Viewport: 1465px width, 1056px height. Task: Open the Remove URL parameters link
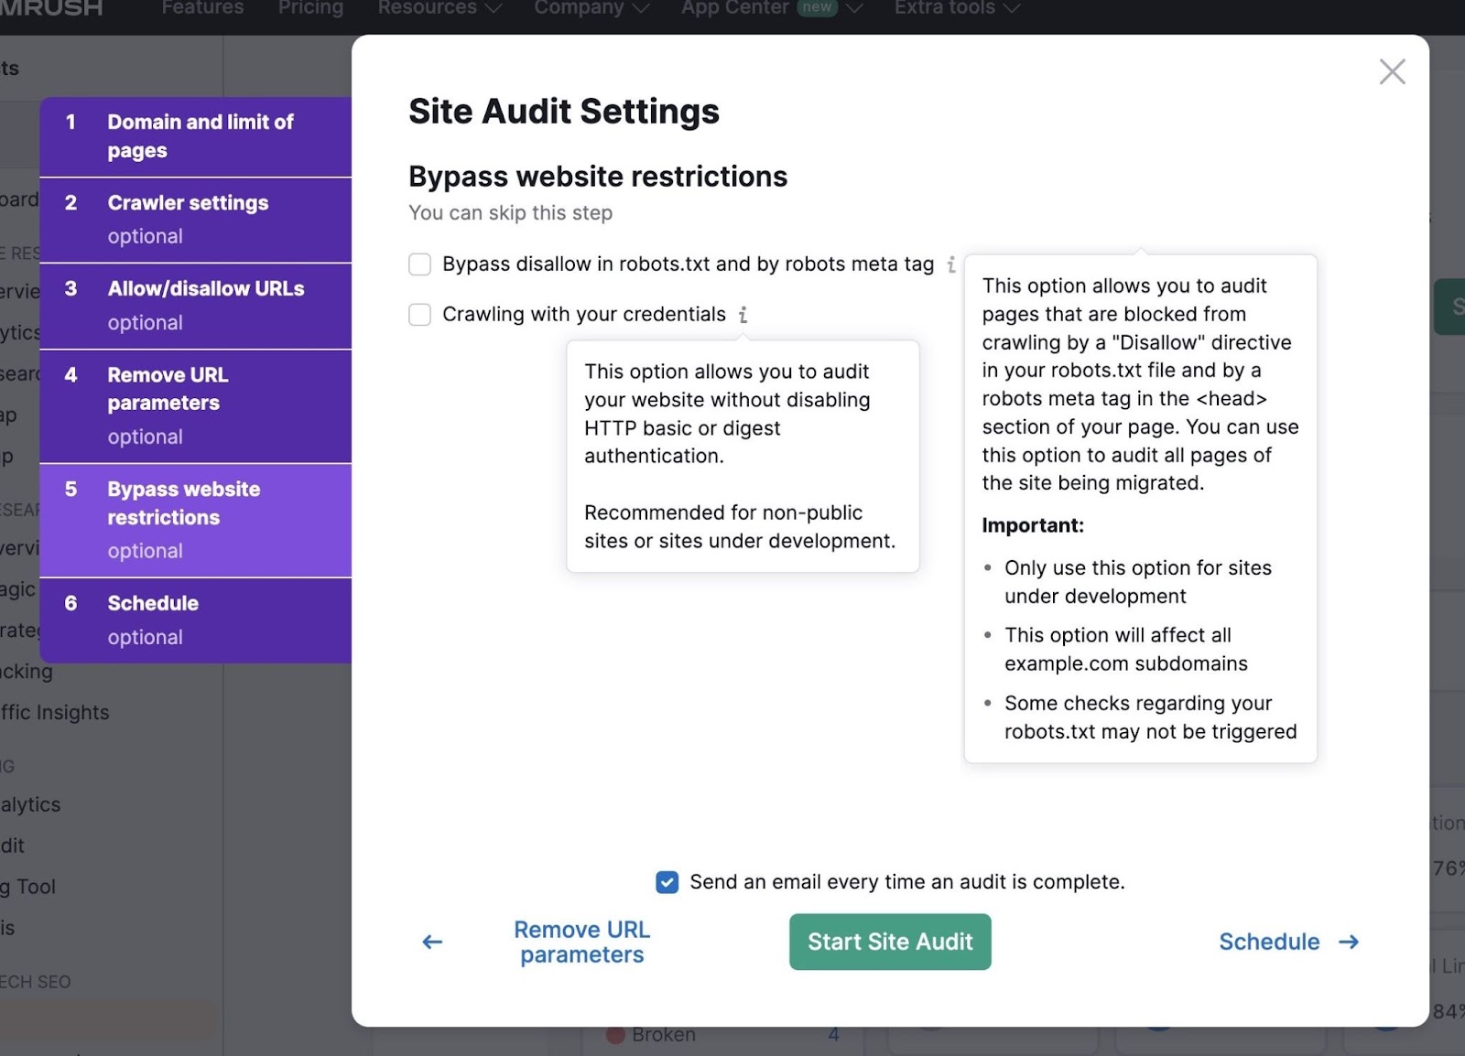point(581,942)
